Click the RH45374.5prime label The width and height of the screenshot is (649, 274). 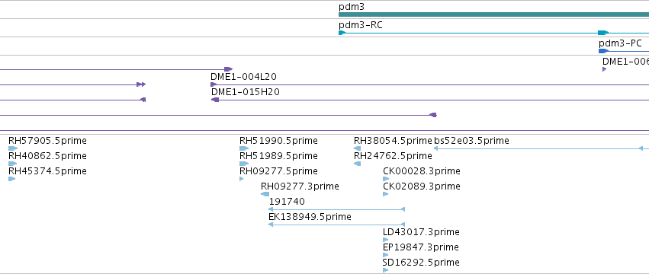coord(47,171)
